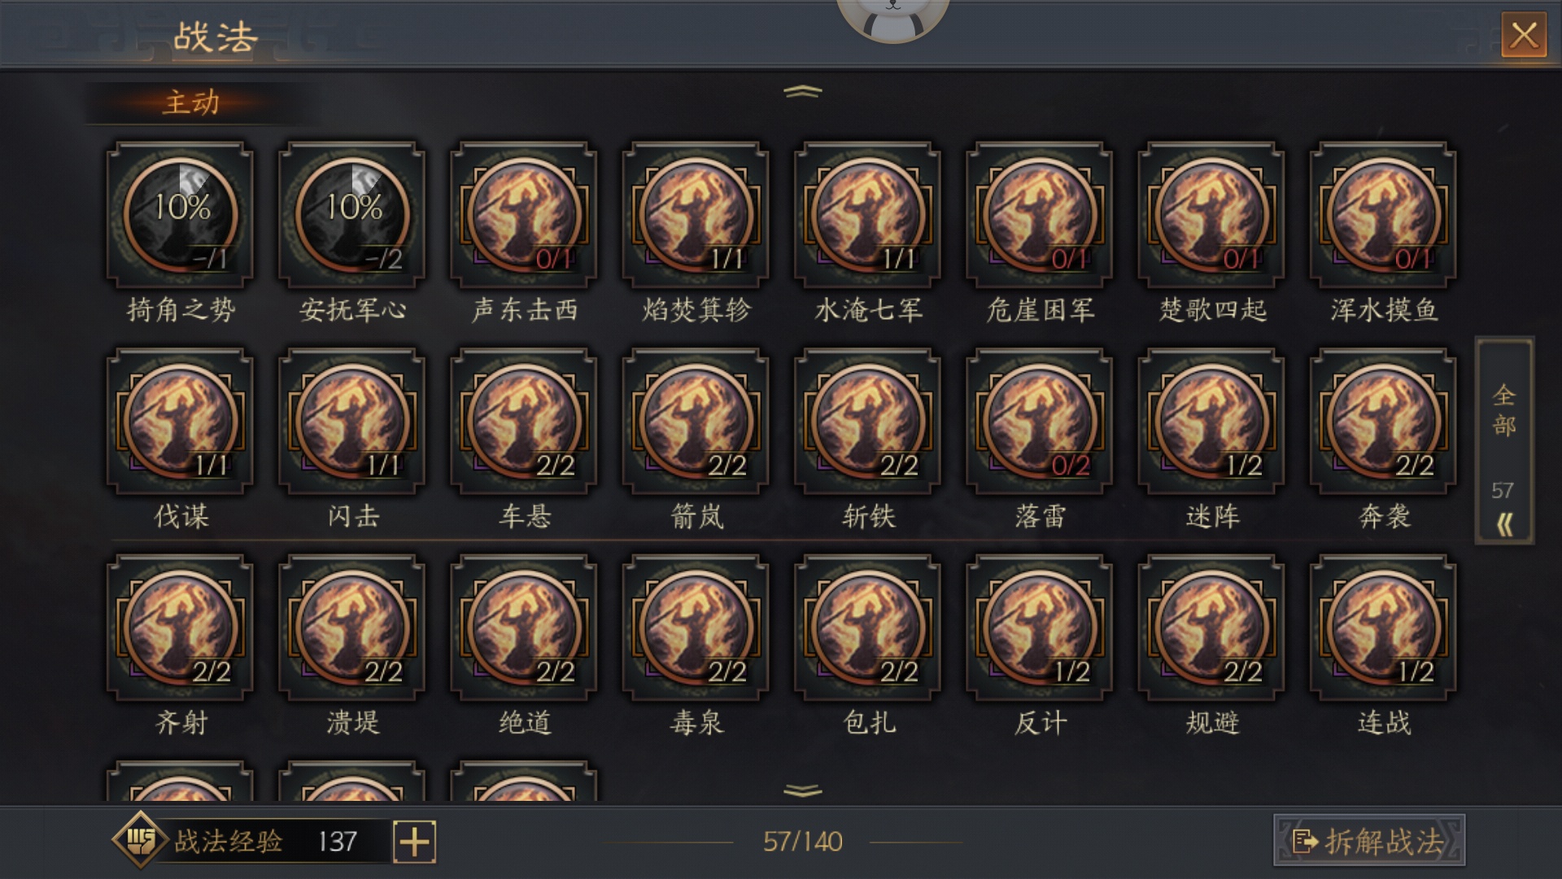Open the 伐谋 tactic
The height and width of the screenshot is (879, 1562).
pos(180,421)
